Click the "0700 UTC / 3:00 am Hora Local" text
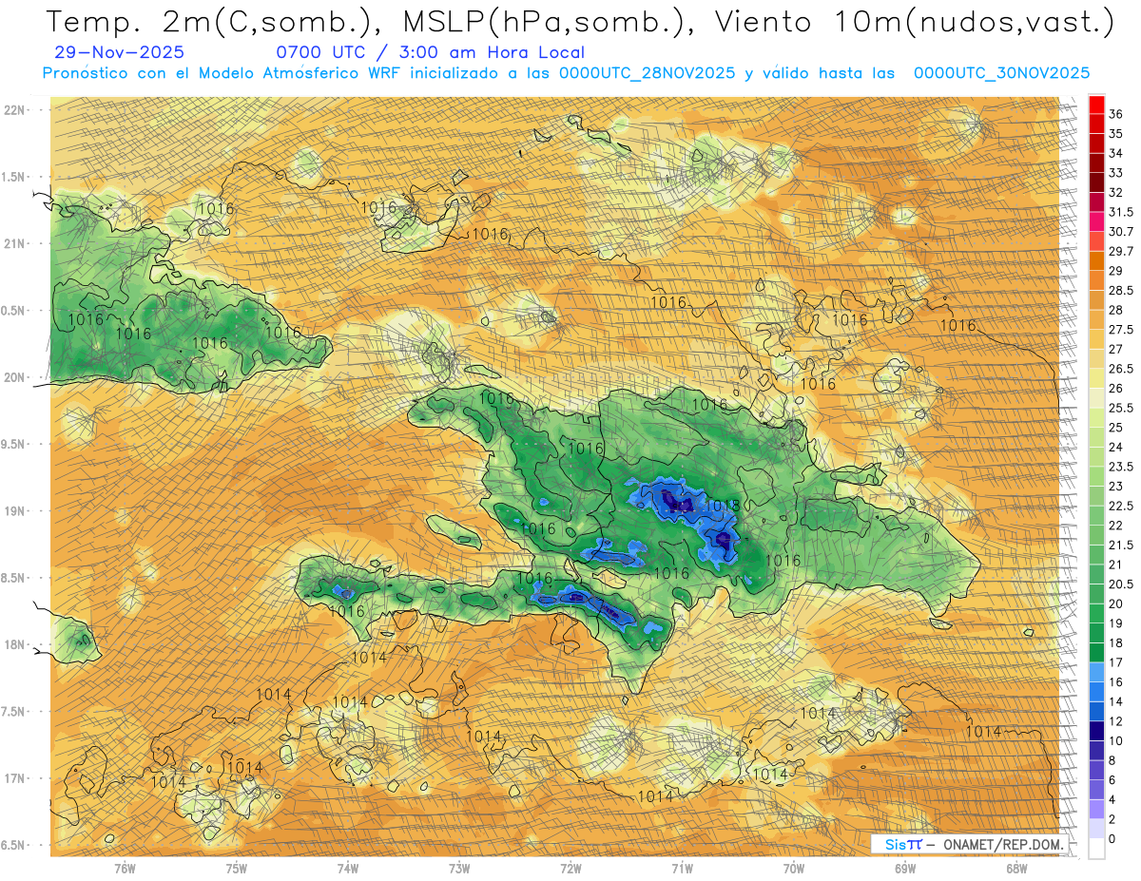Viewport: 1141px width, 881px height. pos(430,52)
